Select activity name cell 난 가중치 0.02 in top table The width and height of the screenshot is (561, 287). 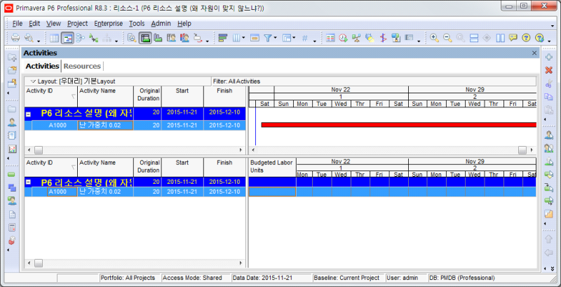(106, 125)
